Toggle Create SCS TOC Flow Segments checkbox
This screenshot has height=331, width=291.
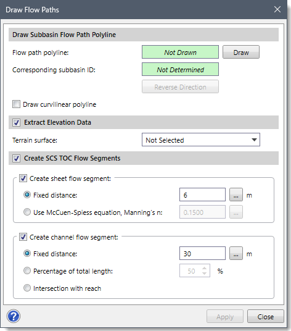(x=16, y=158)
